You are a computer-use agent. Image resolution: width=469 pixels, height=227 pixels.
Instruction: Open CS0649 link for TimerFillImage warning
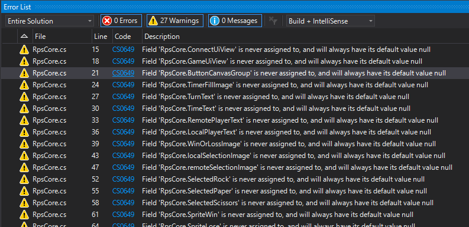123,85
